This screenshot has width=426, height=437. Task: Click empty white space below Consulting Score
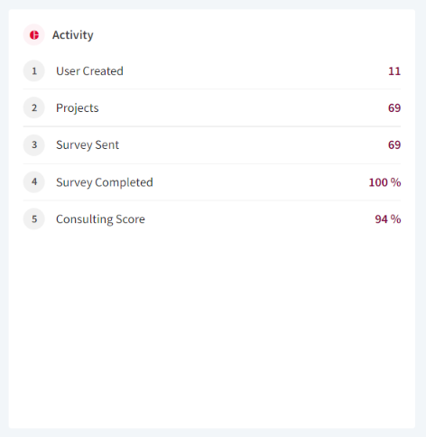212,325
